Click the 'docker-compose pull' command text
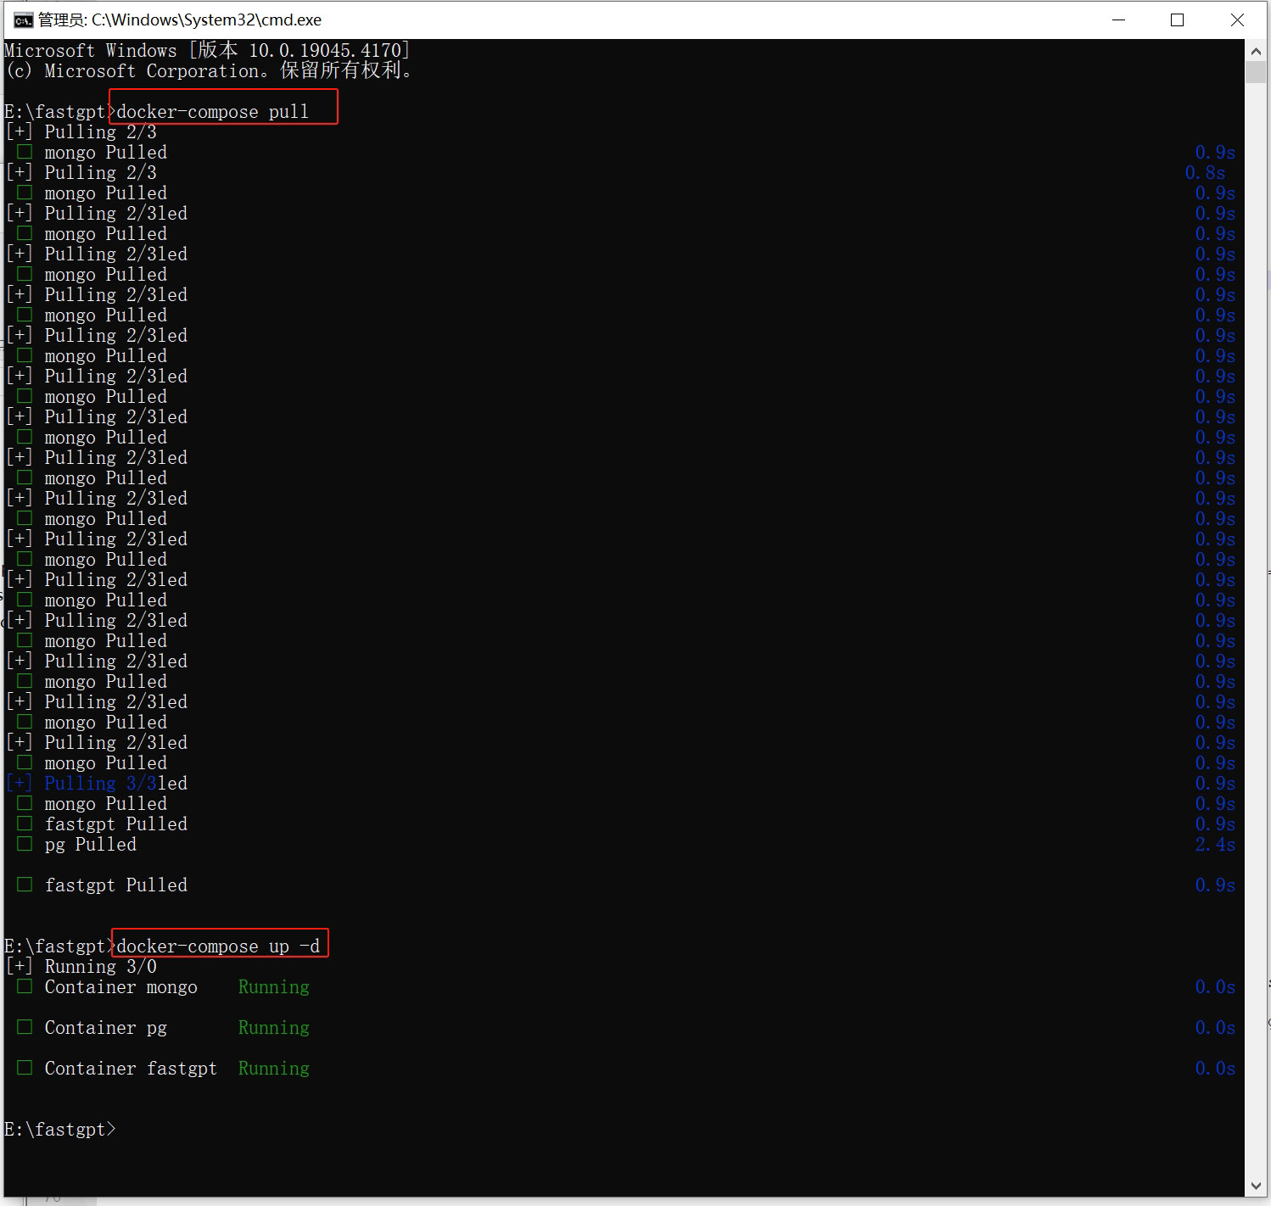Image resolution: width=1271 pixels, height=1206 pixels. pyautogui.click(x=212, y=112)
